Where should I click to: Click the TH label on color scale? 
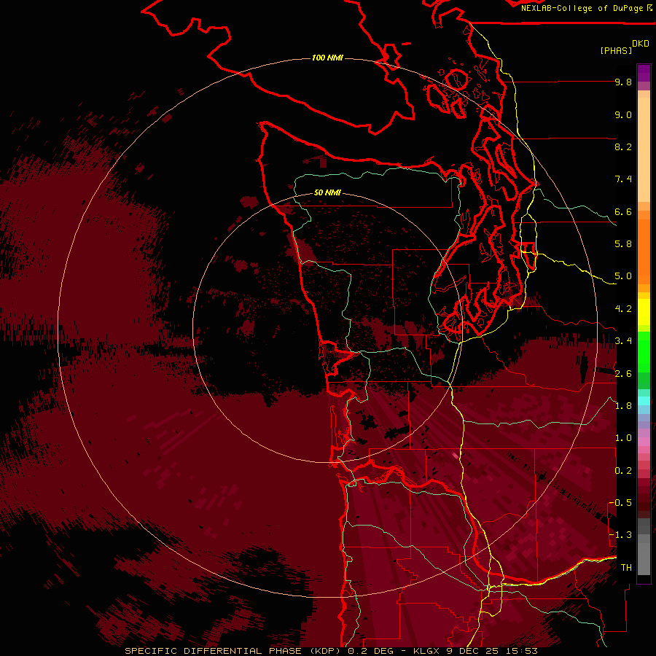tap(626, 568)
